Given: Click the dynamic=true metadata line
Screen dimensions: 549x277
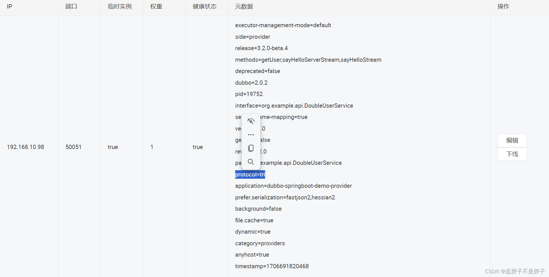Looking at the screenshot, I should (x=253, y=232).
